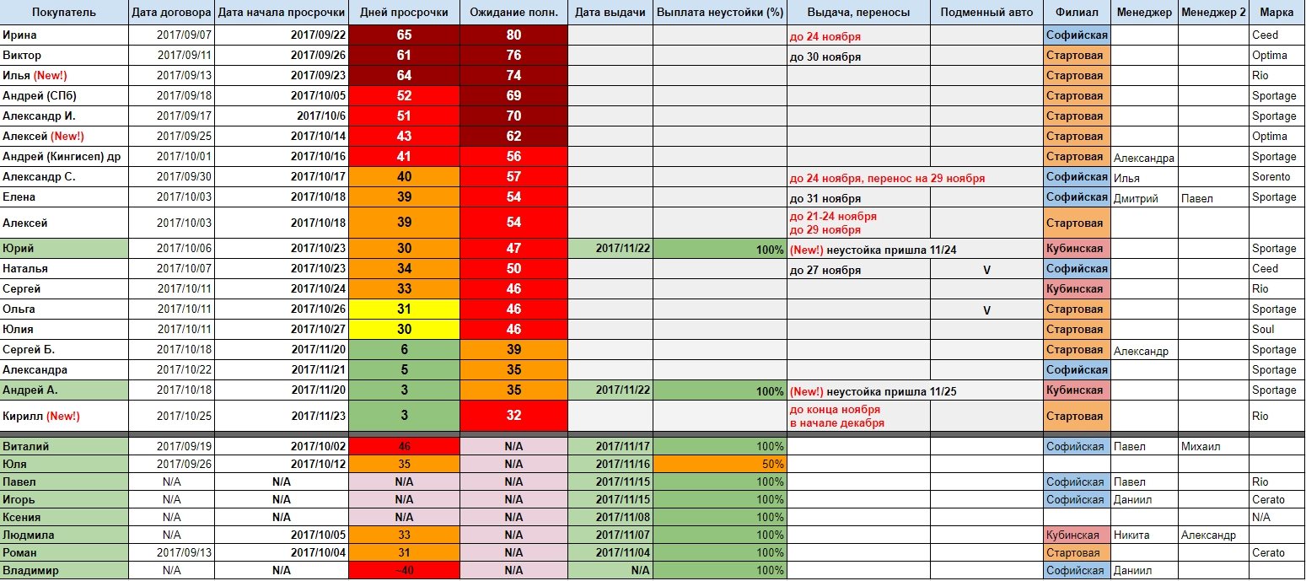Click the buyer cell Наталья
Image resolution: width=1306 pixels, height=581 pixels.
(x=64, y=269)
